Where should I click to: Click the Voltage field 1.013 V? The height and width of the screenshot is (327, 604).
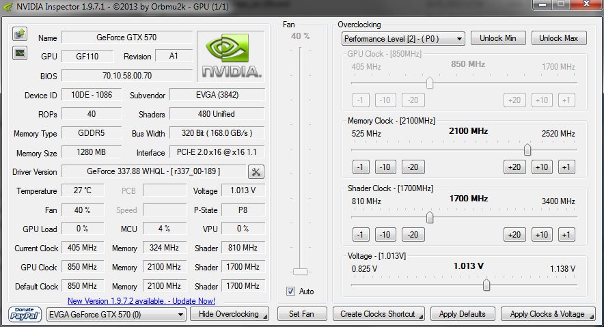pos(243,190)
